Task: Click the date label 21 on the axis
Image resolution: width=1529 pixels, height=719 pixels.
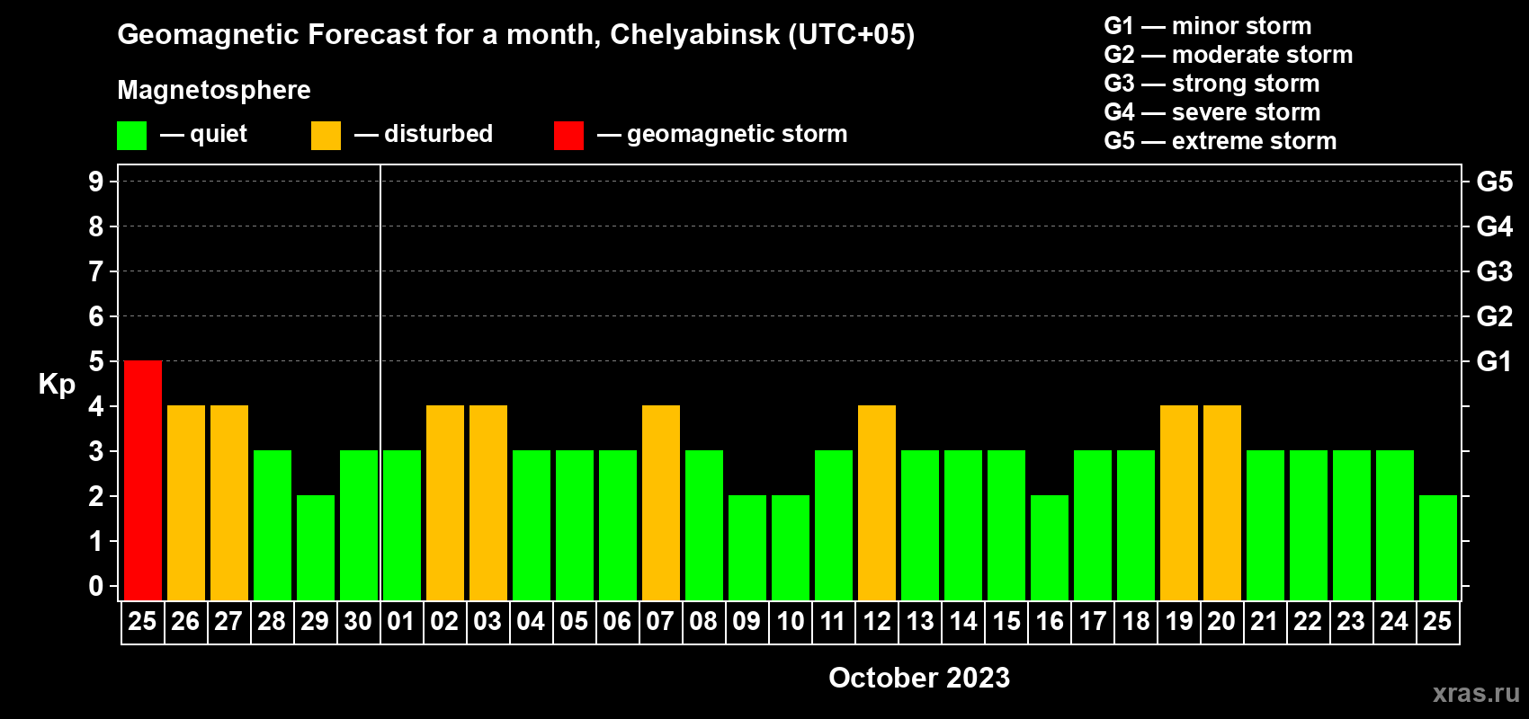Action: tap(1265, 622)
